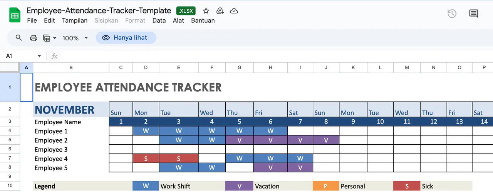Screen dimensions: 493x192
Task: Click Employee 4's W cell on day 7
Action: [x=300, y=159]
